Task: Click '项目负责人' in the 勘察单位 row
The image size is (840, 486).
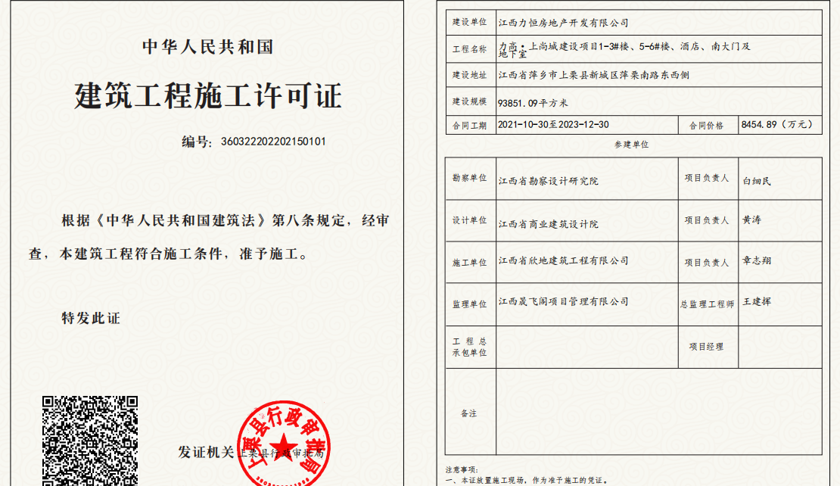Action: point(707,178)
